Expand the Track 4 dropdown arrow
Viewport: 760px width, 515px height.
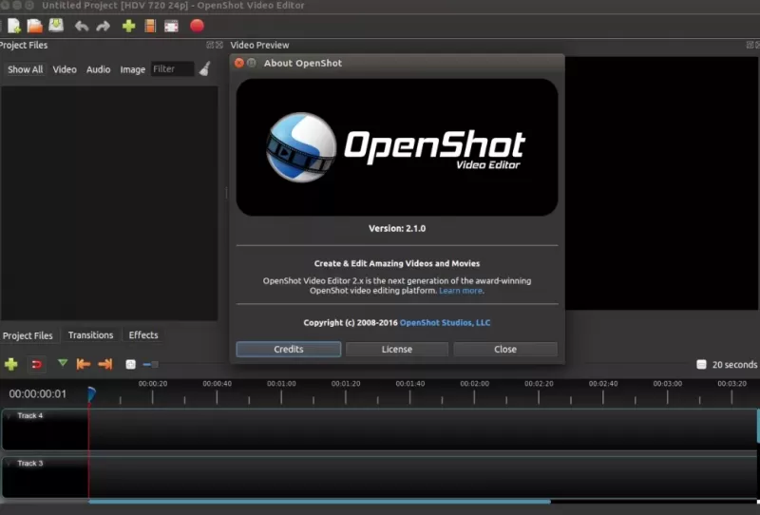(9, 415)
